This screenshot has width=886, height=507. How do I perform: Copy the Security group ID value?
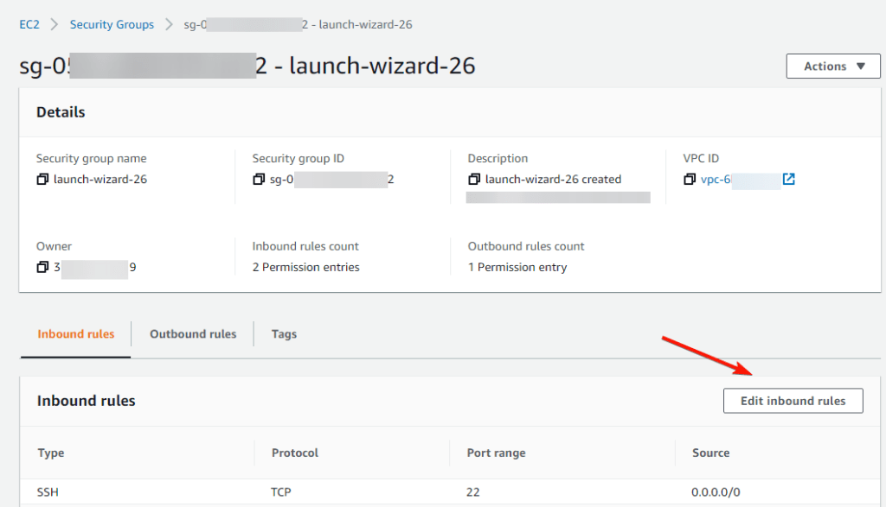point(259,180)
